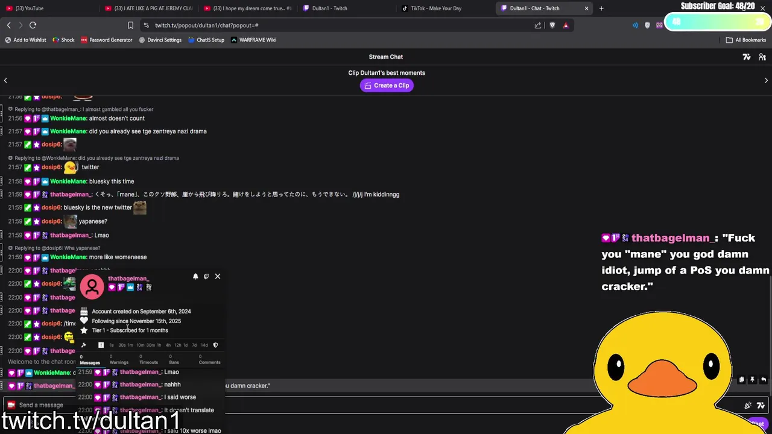The image size is (772, 434).
Task: Close thatbagelman_ user card
Action: [x=218, y=276]
